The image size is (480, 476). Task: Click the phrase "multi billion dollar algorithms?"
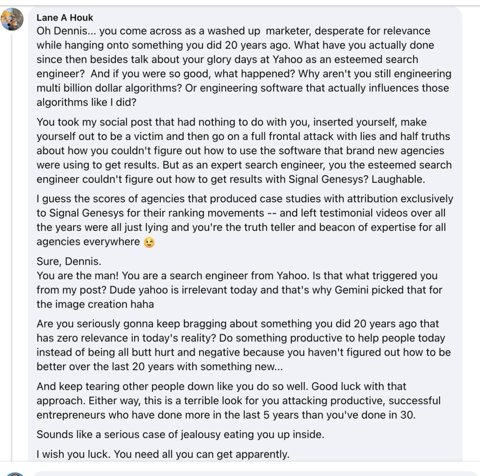pos(106,88)
